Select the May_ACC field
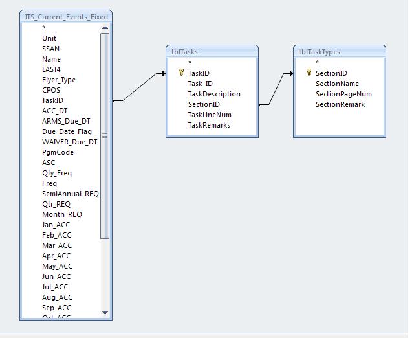 [x=57, y=266]
